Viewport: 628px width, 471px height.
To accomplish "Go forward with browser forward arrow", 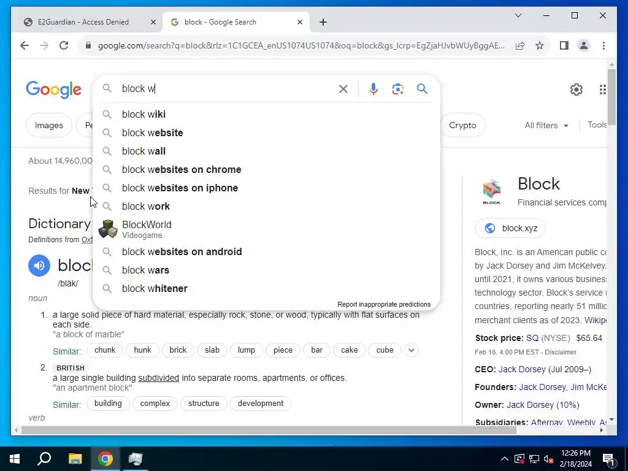I will click(x=44, y=45).
